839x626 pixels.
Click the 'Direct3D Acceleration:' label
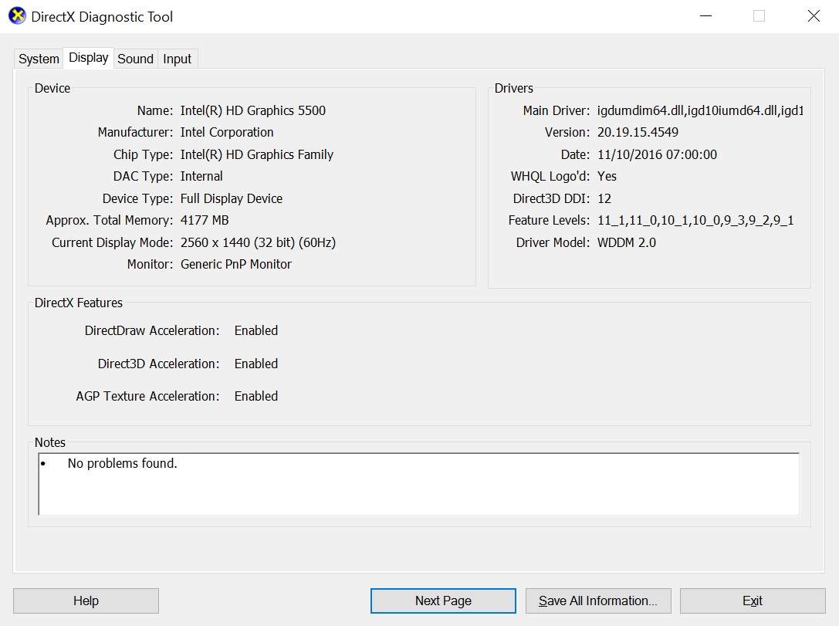click(158, 364)
